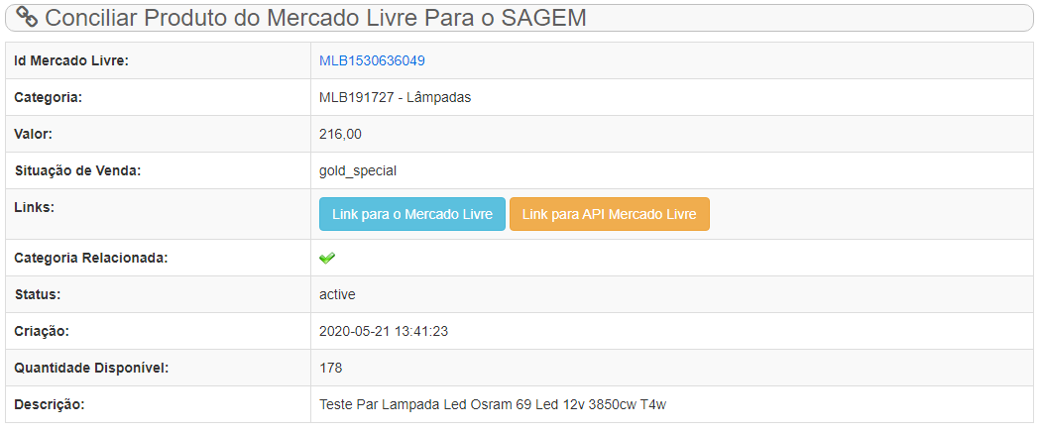Viewport: 1041px width, 432px height.
Task: Click the creation date 2020-05-21 13:41:23
Action: (384, 331)
